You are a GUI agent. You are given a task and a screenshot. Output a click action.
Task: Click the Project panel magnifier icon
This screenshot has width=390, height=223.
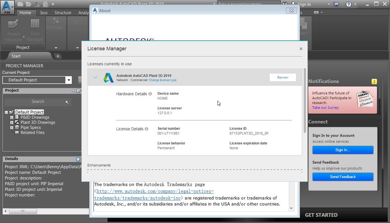coord(73,91)
